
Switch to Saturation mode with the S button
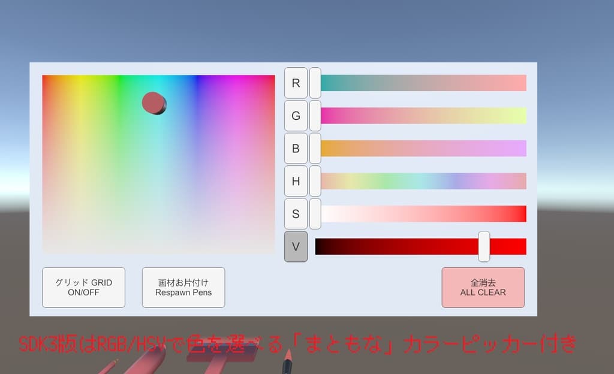(295, 213)
